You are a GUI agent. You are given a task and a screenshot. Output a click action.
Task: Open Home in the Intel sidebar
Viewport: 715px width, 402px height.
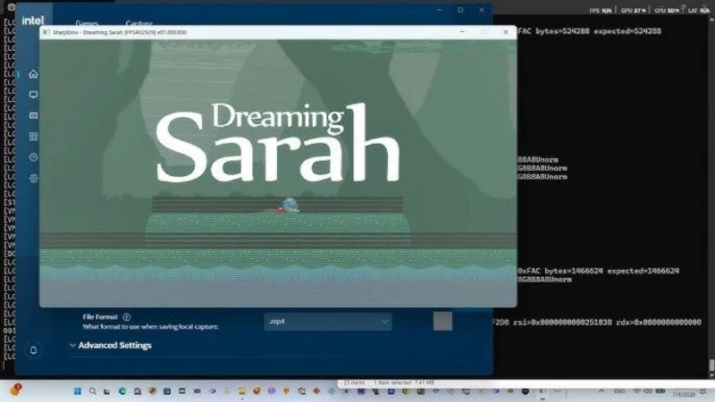(x=33, y=74)
